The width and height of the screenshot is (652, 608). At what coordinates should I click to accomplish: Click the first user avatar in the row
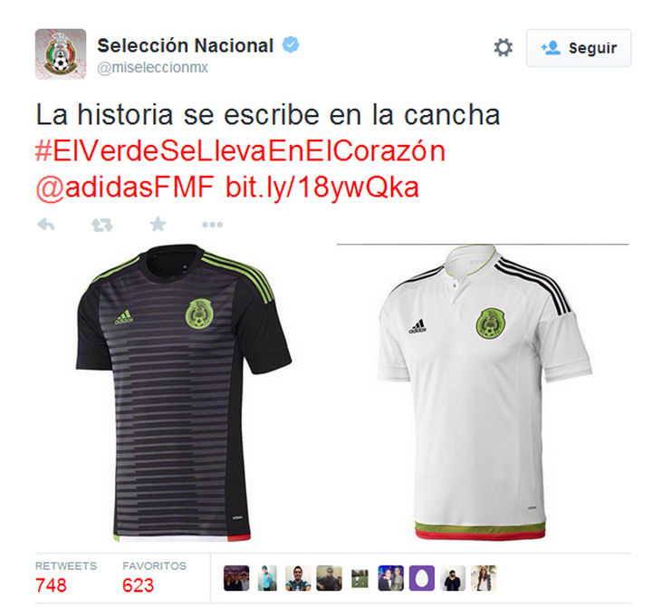pyautogui.click(x=236, y=578)
